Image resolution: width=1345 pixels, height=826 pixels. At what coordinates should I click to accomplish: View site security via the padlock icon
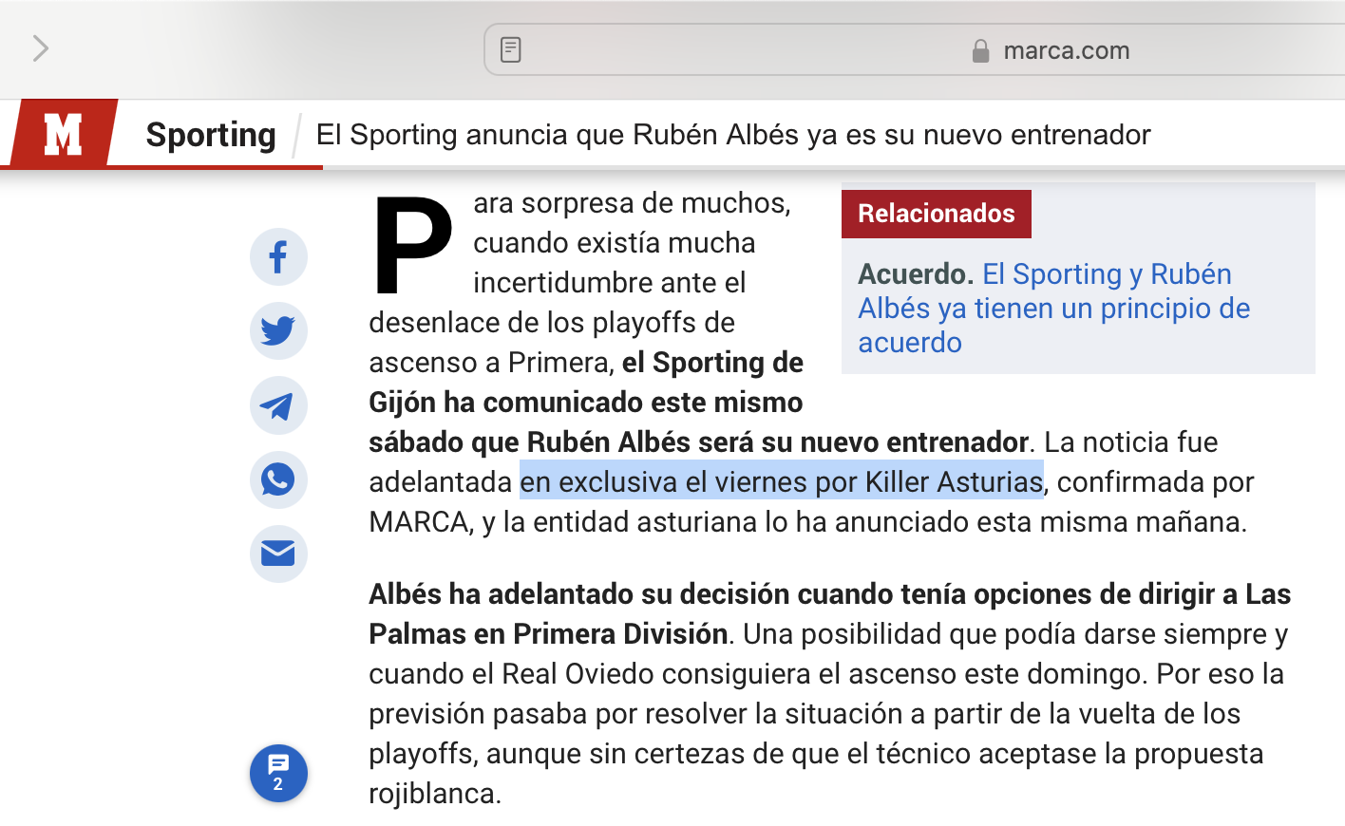pyautogui.click(x=981, y=50)
